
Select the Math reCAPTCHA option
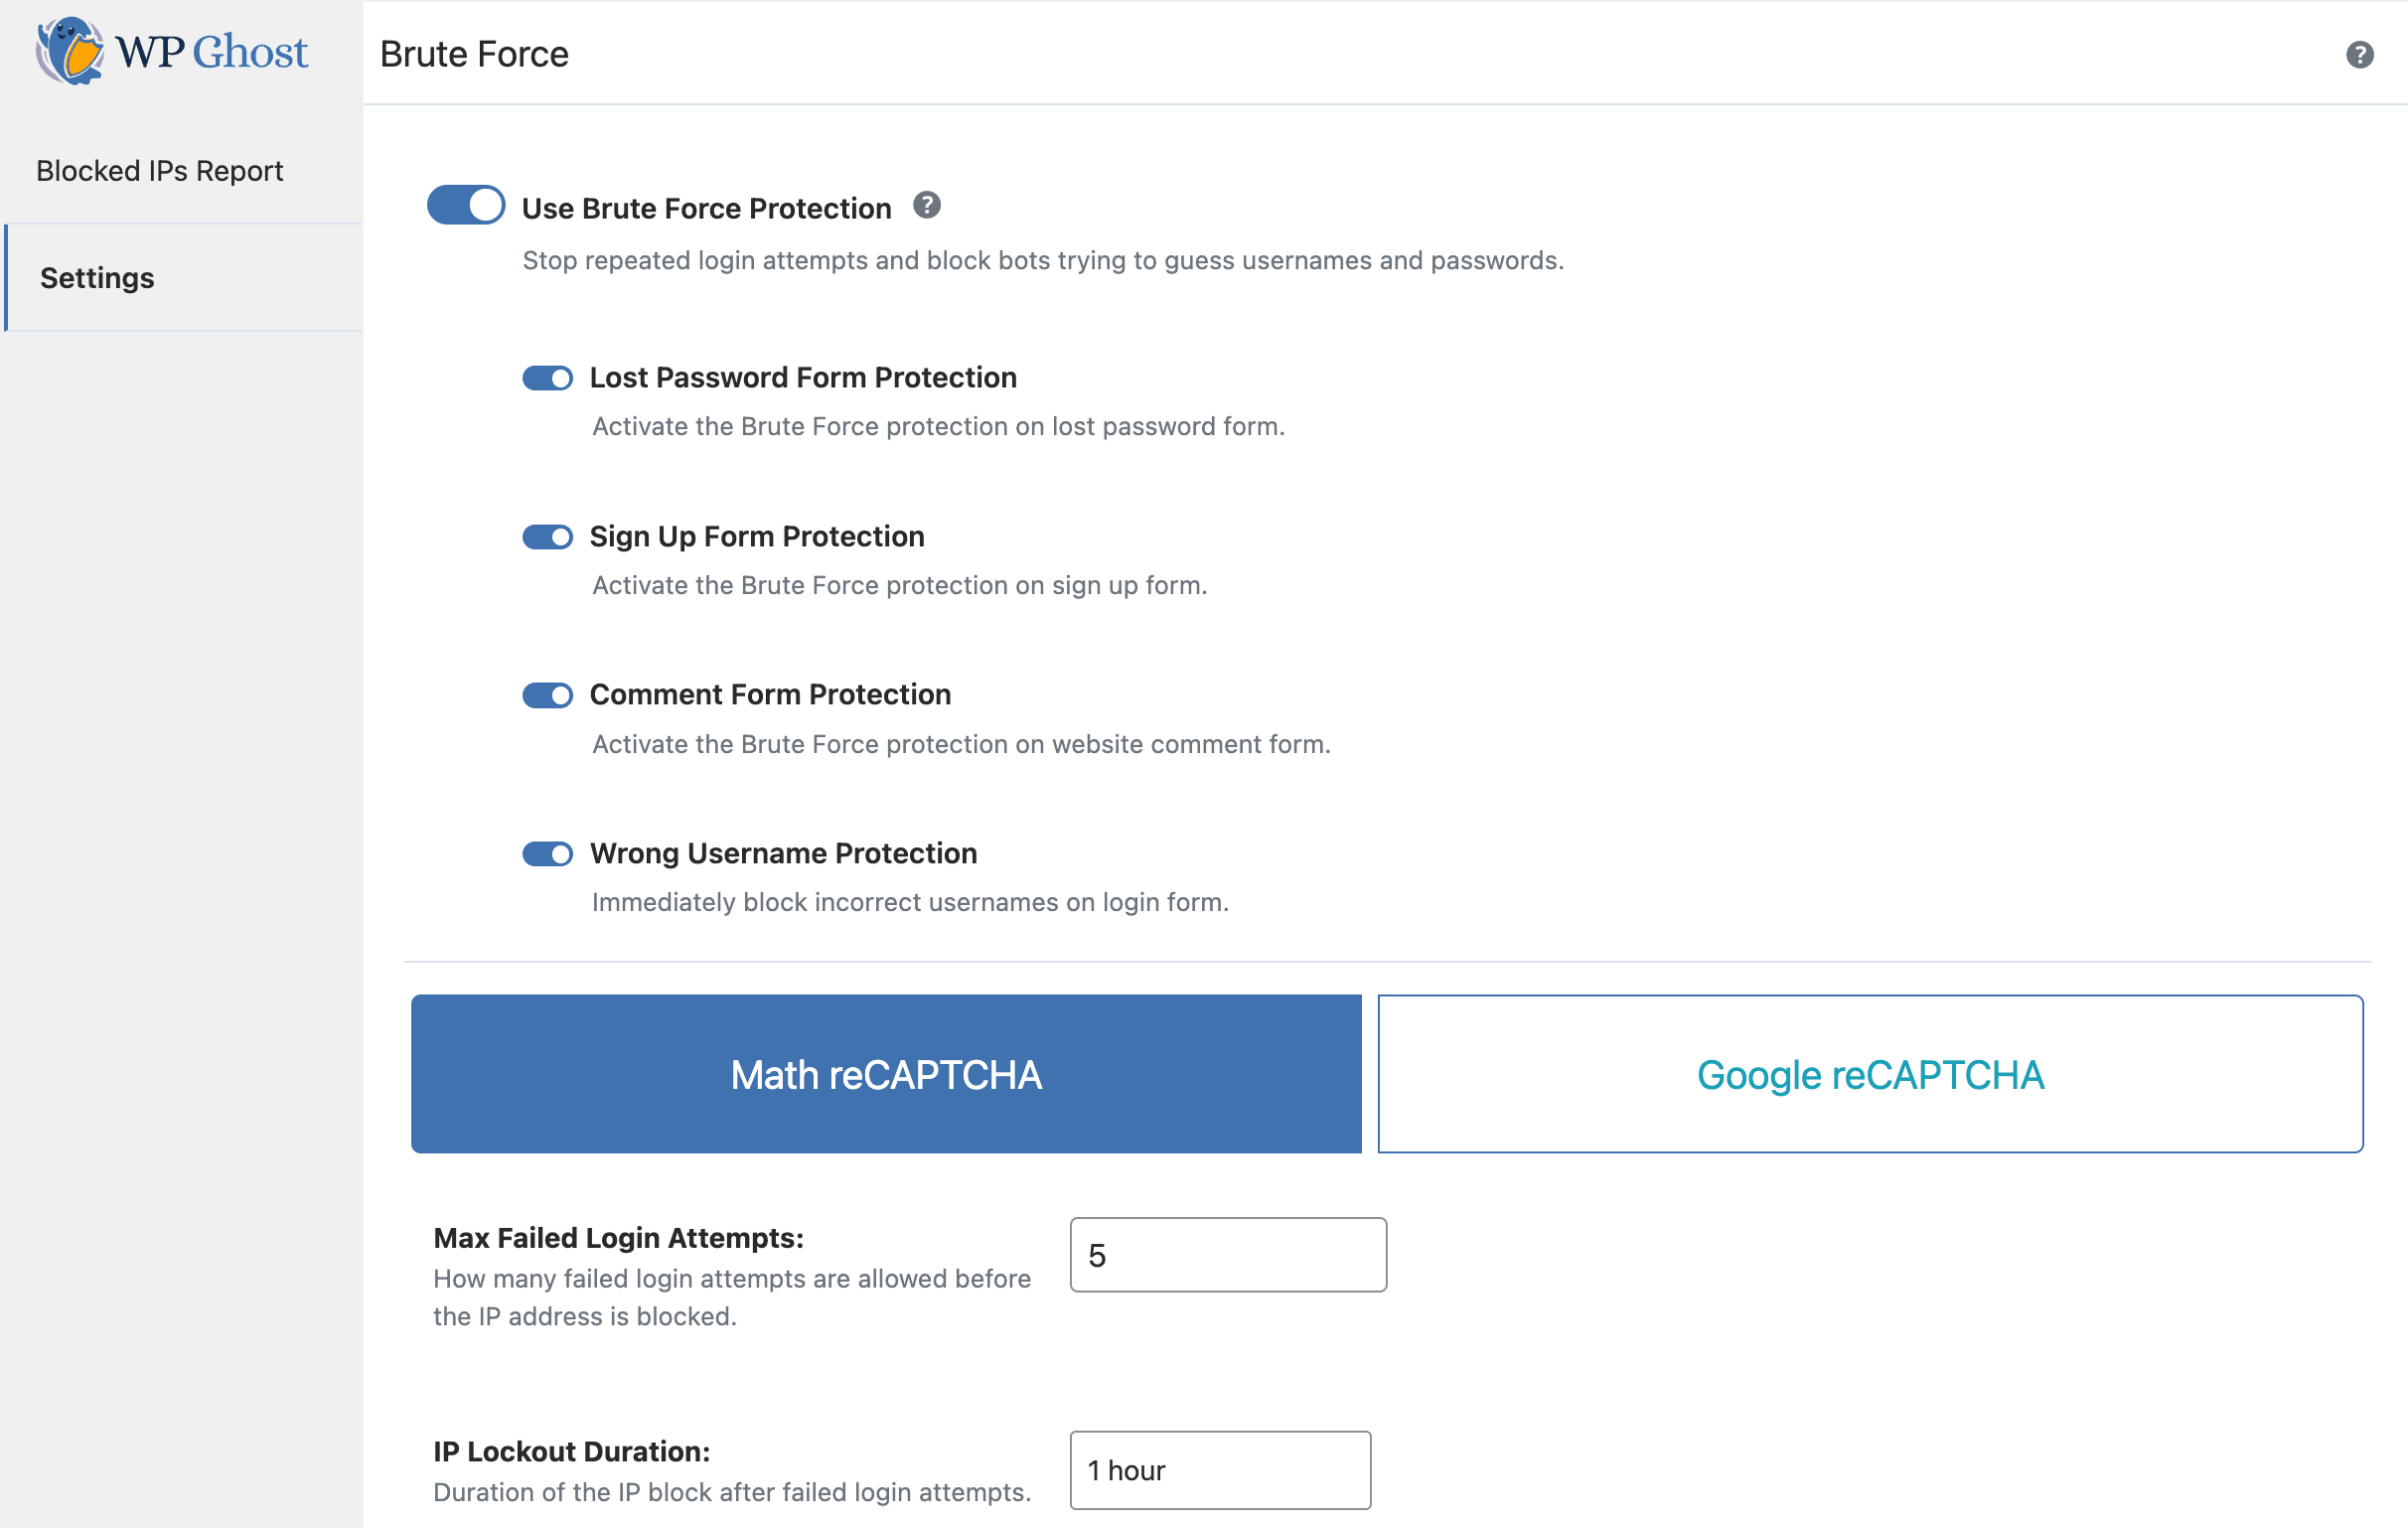[886, 1074]
